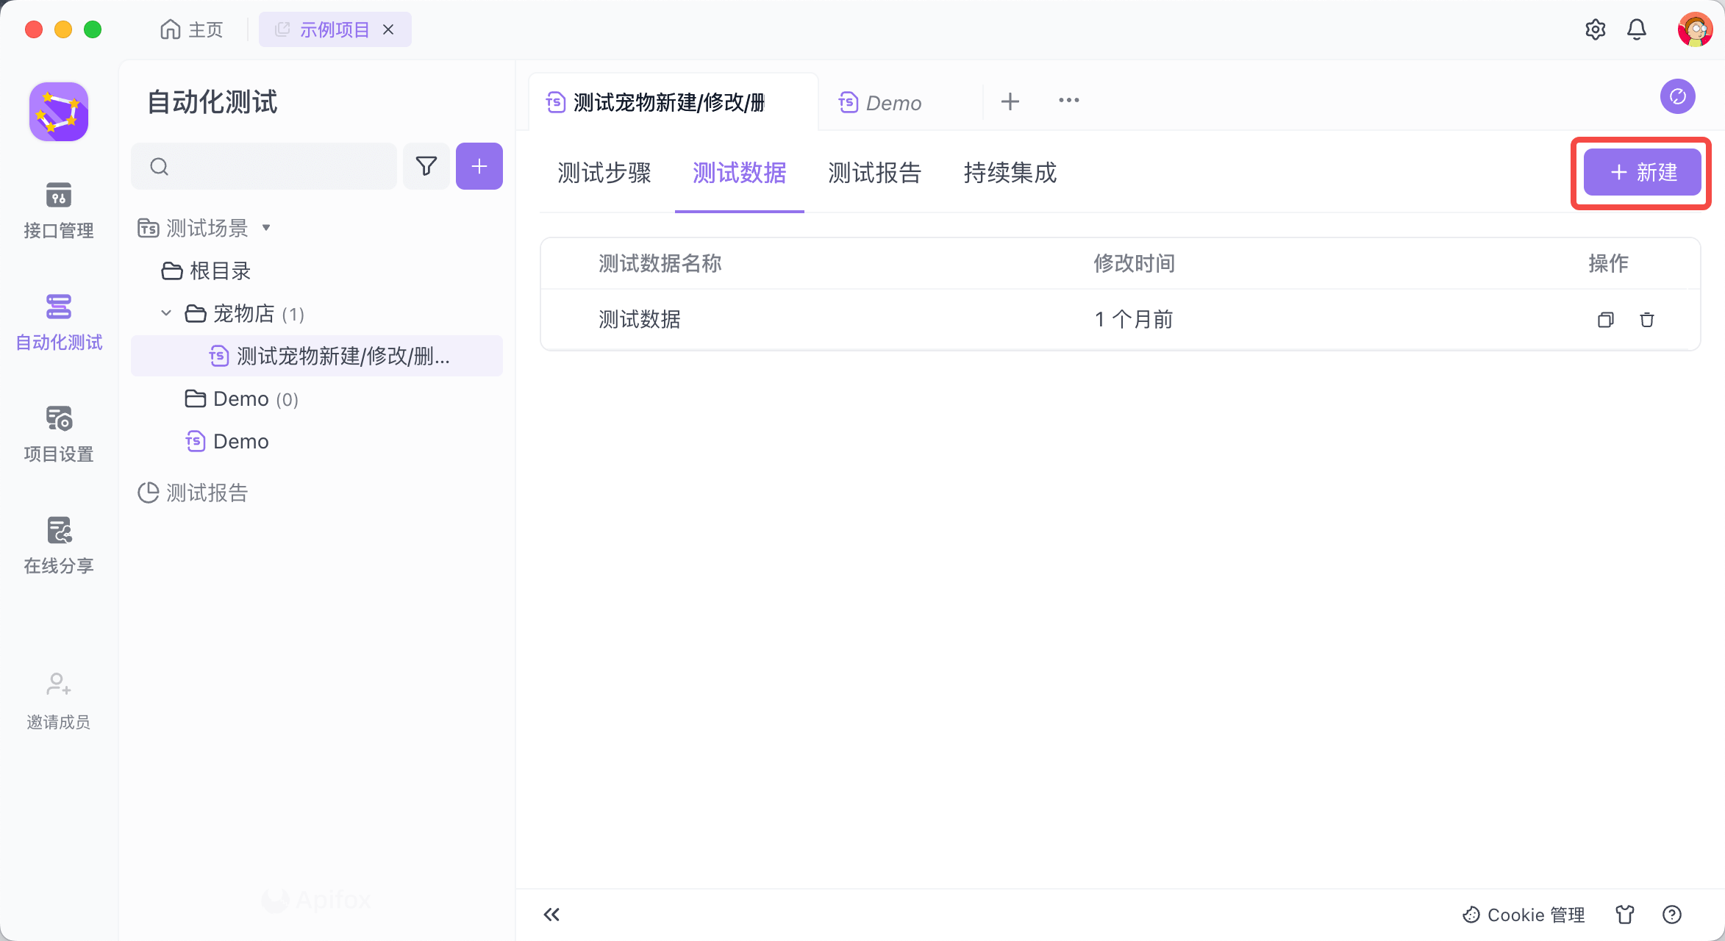
Task: Open the 项目设置 sidebar panel
Action: click(58, 434)
